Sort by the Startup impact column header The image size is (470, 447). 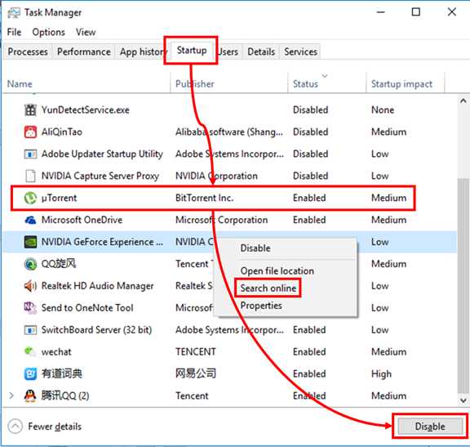pyautogui.click(x=401, y=83)
